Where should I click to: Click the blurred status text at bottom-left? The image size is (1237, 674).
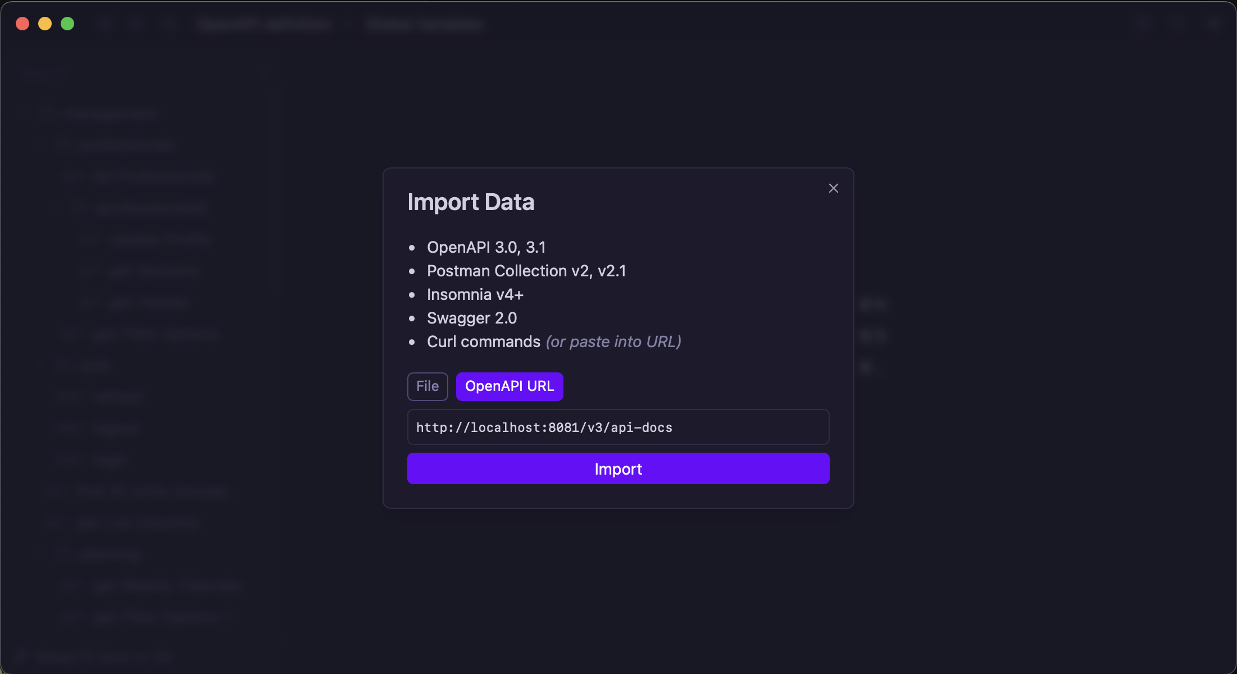click(104, 656)
